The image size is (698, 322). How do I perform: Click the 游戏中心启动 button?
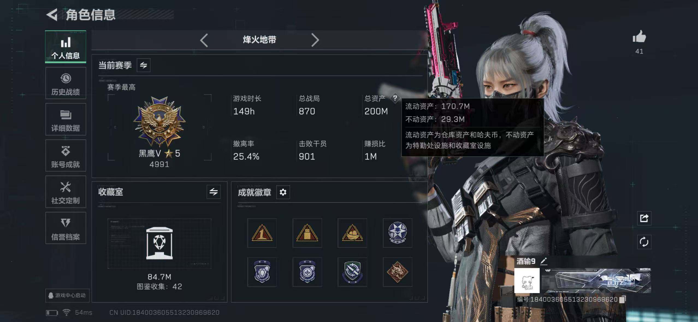[67, 296]
